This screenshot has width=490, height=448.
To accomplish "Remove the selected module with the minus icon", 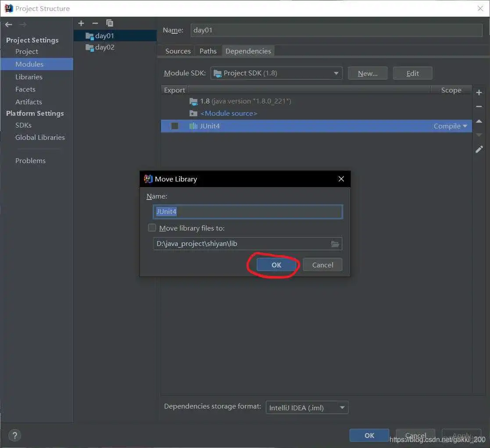I will (x=95, y=23).
